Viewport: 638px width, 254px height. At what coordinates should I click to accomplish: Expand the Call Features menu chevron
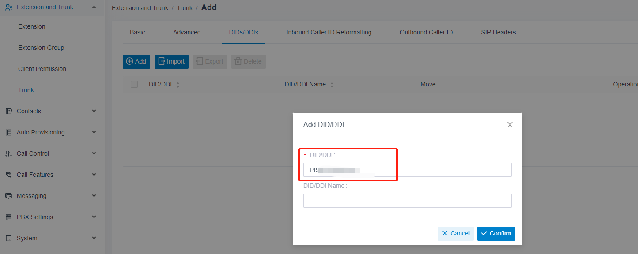pos(94,175)
